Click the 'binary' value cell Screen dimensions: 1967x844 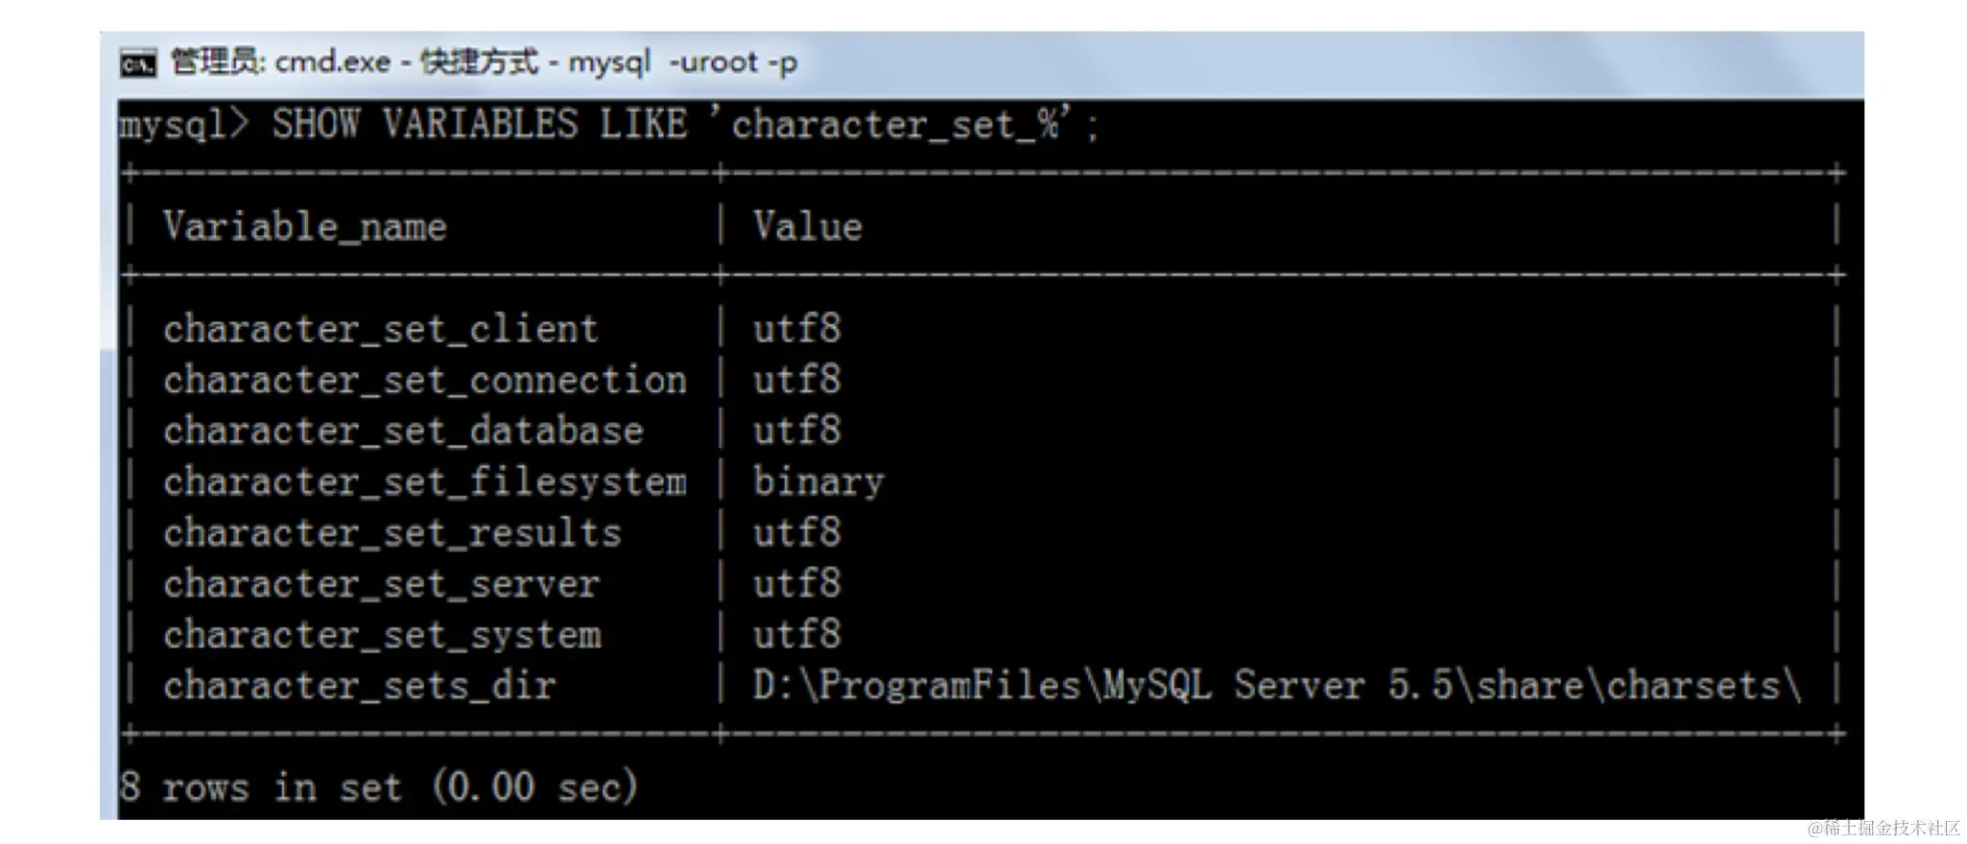[x=818, y=482]
